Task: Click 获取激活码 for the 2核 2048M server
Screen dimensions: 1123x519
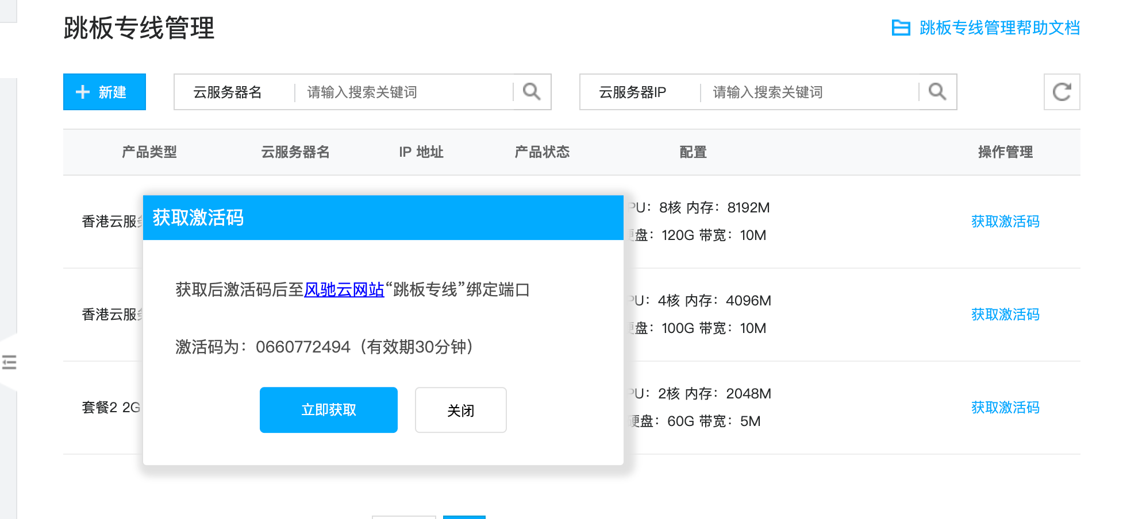Action: (x=1005, y=408)
